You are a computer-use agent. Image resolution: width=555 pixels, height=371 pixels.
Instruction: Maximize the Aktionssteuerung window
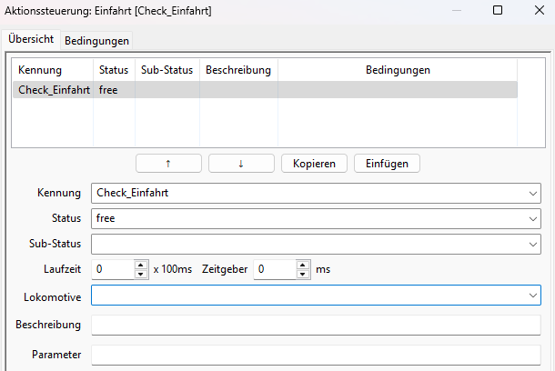tap(497, 11)
